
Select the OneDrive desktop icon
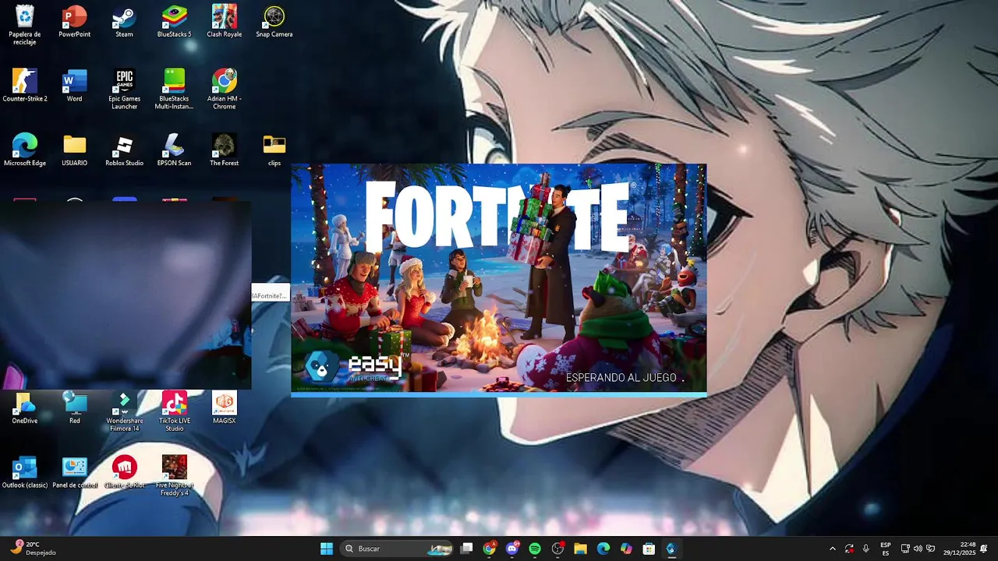(25, 408)
